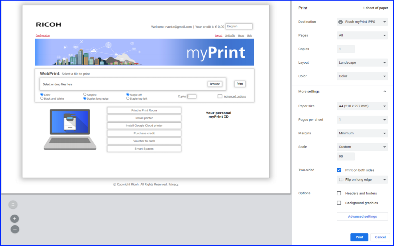Click the blue Print button
Image resolution: width=394 pixels, height=246 pixels.
(359, 237)
